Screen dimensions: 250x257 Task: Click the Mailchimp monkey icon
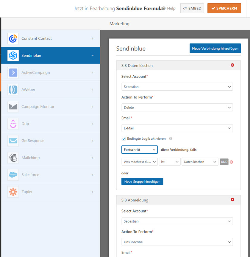click(13, 158)
